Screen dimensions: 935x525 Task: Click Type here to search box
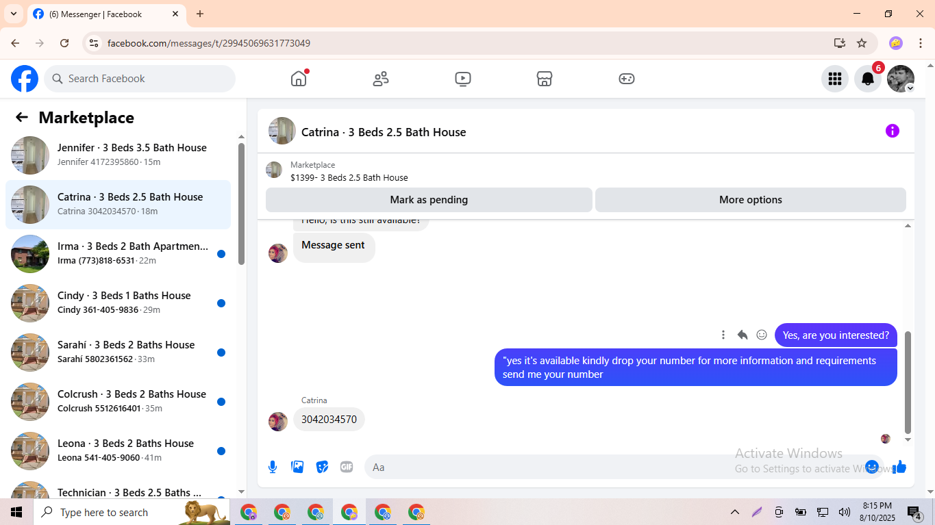[x=133, y=512]
